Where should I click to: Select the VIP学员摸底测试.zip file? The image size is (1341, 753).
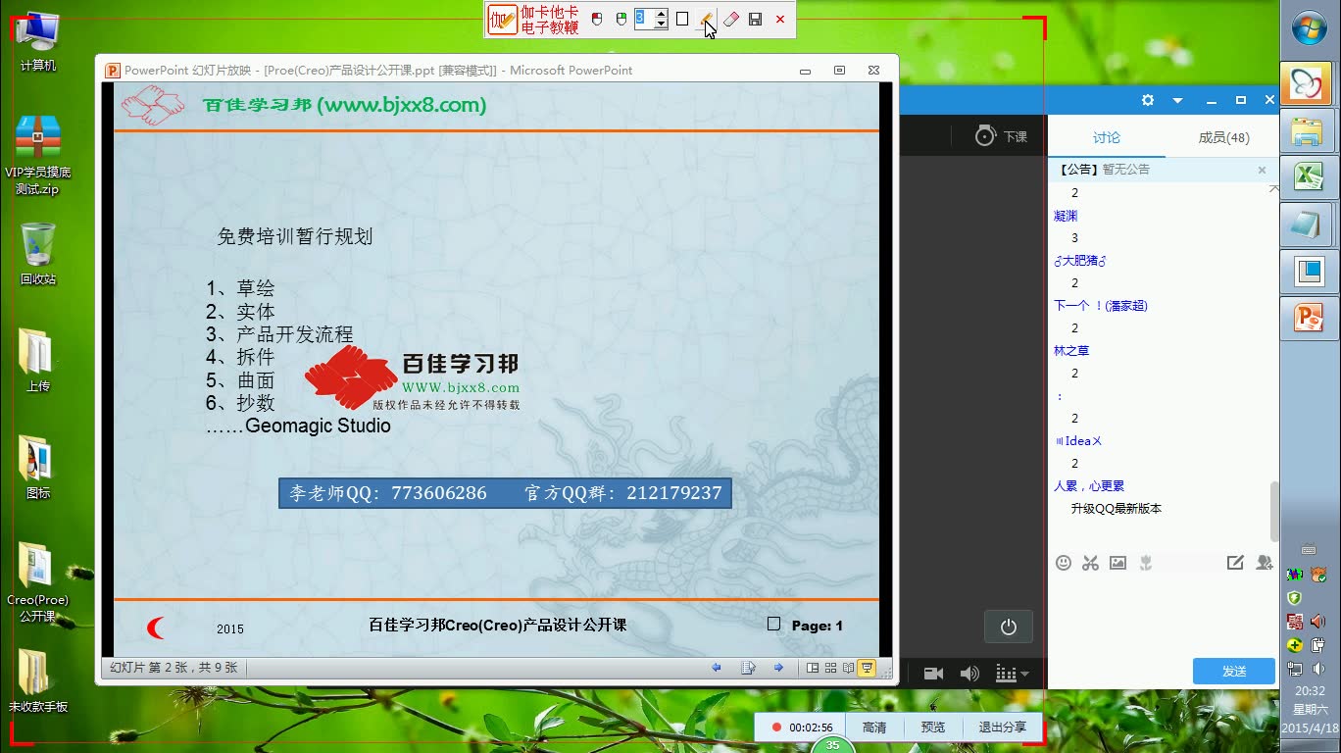[38, 155]
